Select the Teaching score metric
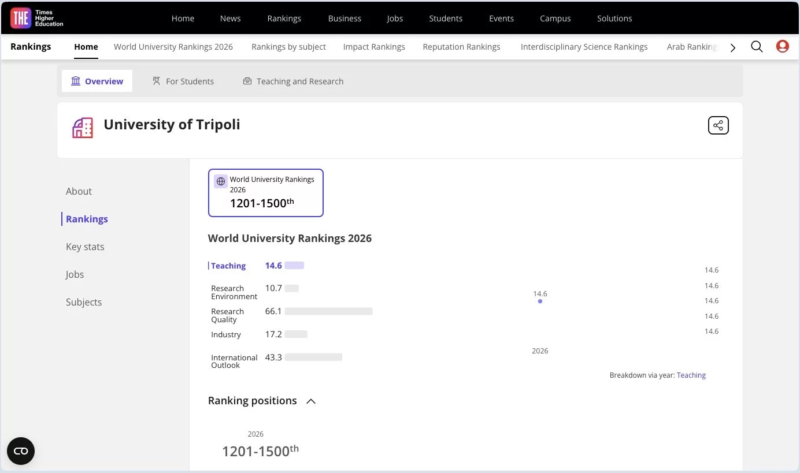This screenshot has width=800, height=473. pyautogui.click(x=228, y=266)
